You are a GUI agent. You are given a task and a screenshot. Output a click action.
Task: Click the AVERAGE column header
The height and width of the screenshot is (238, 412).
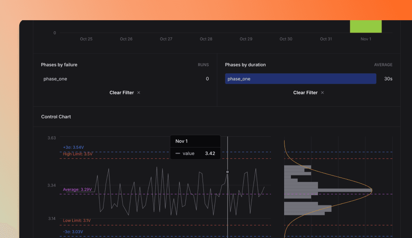click(x=383, y=65)
